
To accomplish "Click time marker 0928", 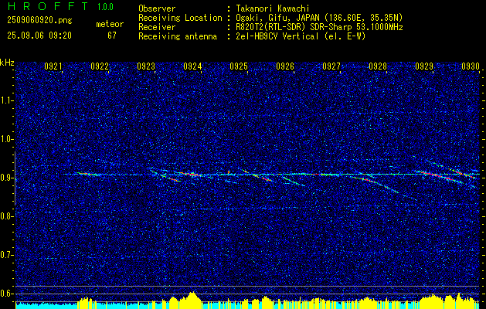I will point(378,66).
